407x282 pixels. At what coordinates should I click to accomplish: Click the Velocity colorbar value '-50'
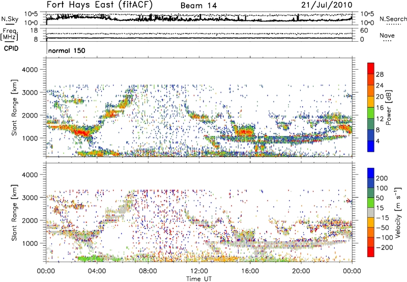coord(383,228)
